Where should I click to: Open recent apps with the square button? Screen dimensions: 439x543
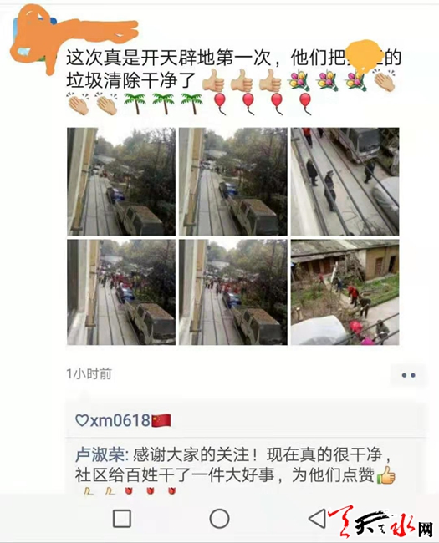pyautogui.click(x=122, y=519)
